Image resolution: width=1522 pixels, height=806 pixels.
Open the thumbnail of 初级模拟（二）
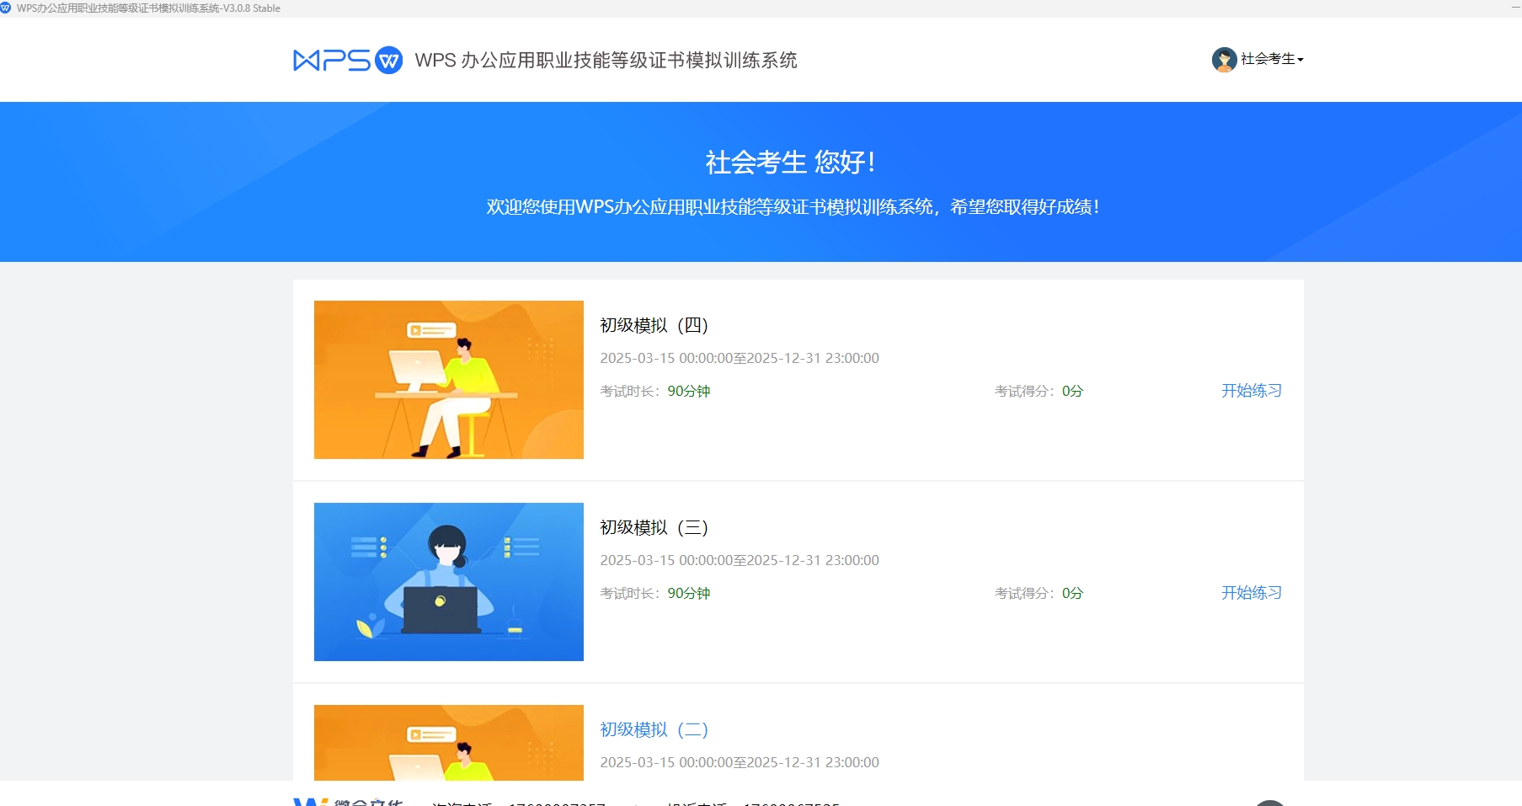pyautogui.click(x=449, y=743)
